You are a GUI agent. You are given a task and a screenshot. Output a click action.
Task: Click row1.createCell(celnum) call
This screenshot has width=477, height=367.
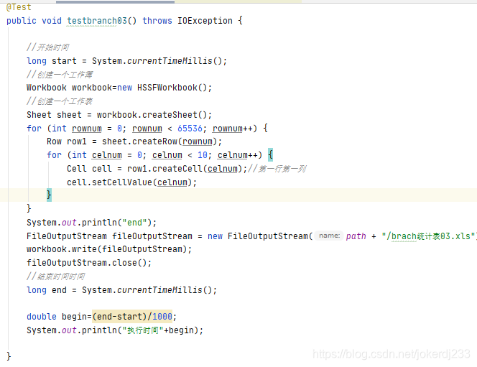(185, 169)
